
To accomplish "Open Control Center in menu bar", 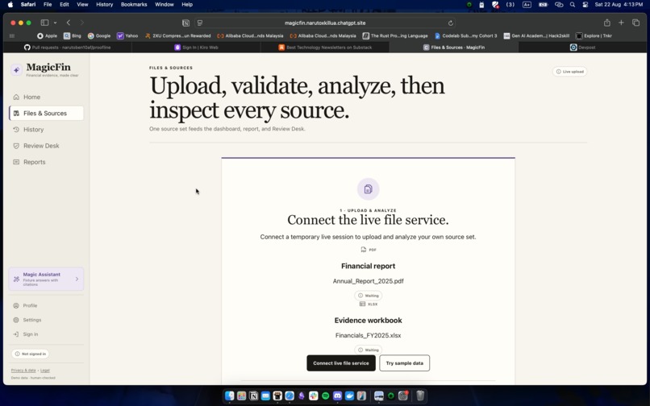I will pyautogui.click(x=585, y=5).
